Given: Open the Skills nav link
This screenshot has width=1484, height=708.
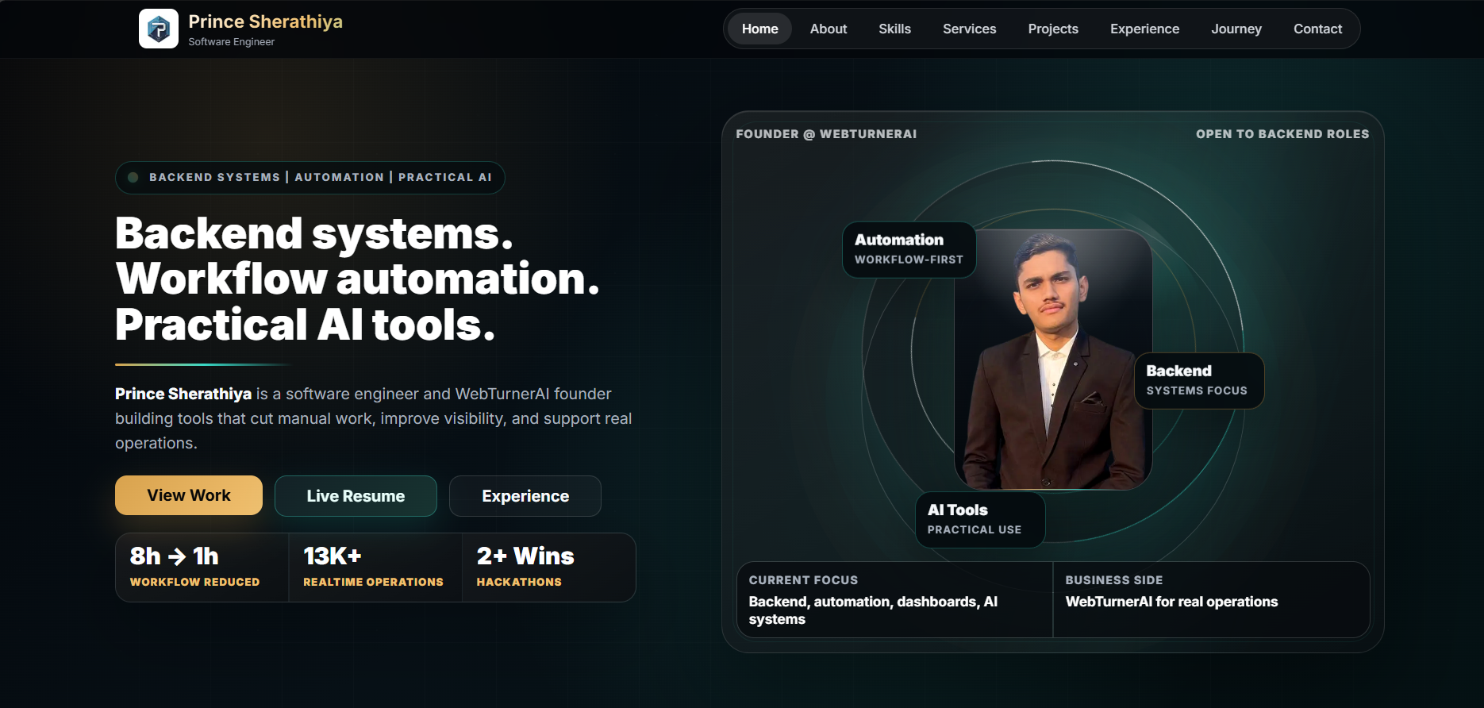Looking at the screenshot, I should point(894,29).
